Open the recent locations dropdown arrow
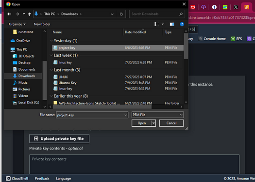The image size is (255, 182). click(24, 14)
